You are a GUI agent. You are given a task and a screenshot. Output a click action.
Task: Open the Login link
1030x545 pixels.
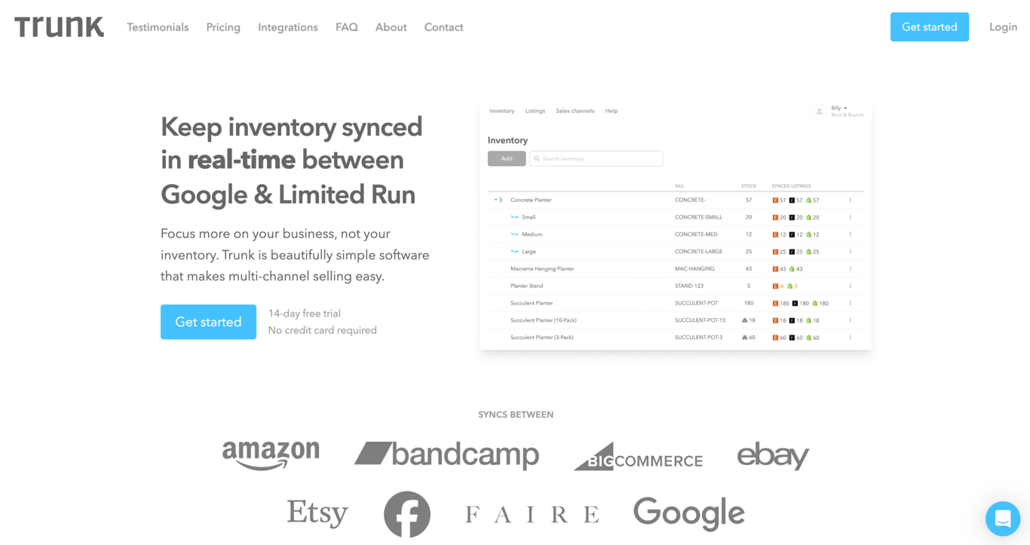point(1003,26)
